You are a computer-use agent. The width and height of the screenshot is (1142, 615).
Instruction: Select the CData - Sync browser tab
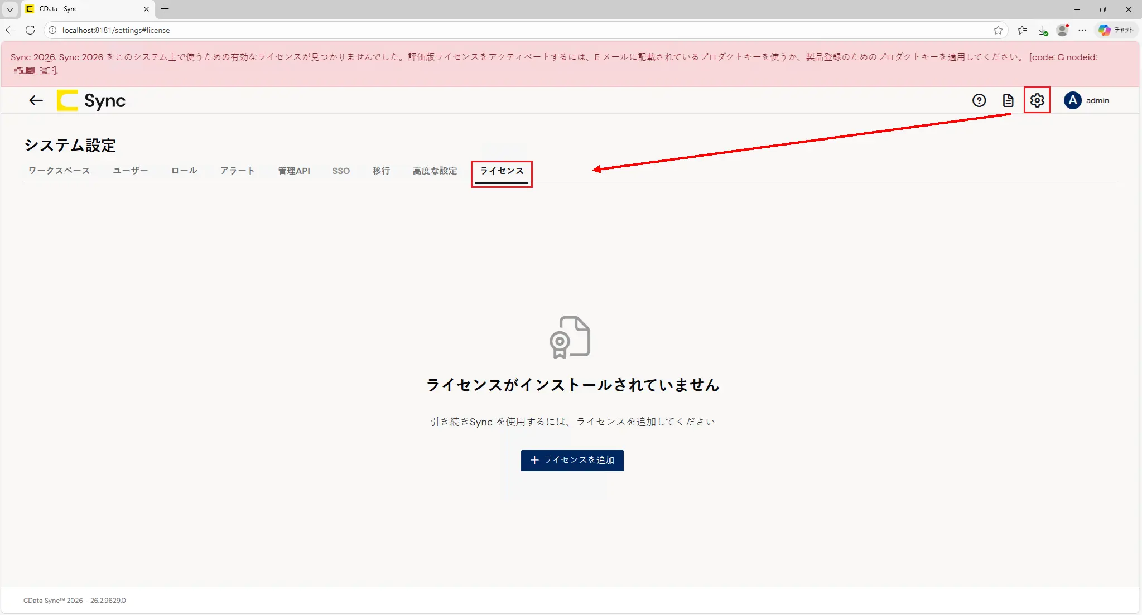click(88, 9)
